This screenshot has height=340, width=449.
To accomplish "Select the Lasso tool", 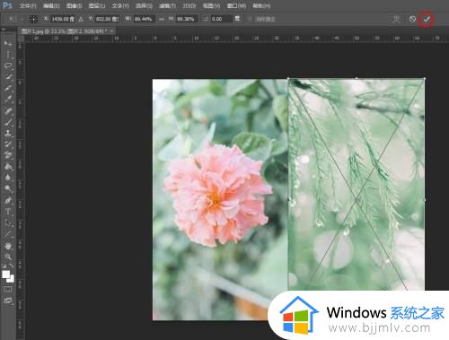I will [8, 65].
